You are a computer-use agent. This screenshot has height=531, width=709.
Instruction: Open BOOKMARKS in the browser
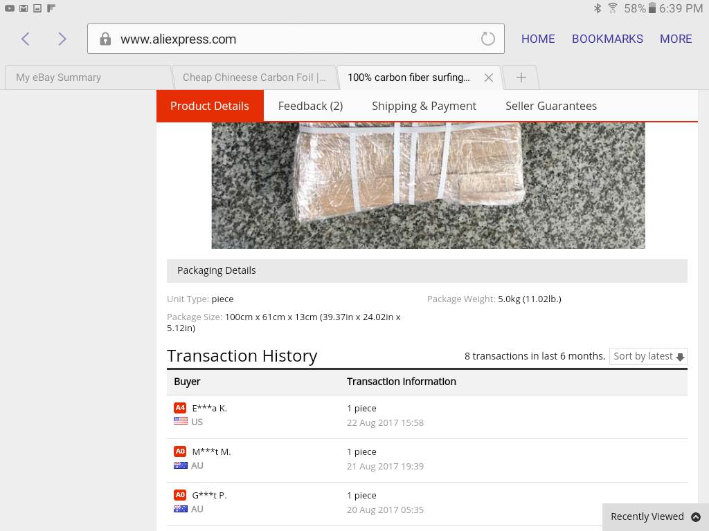[607, 39]
